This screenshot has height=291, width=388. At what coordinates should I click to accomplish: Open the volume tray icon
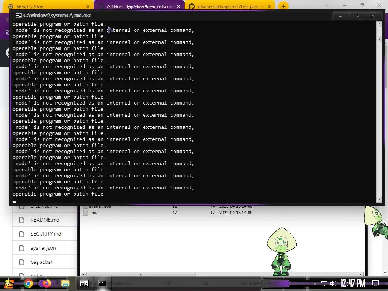[333, 283]
